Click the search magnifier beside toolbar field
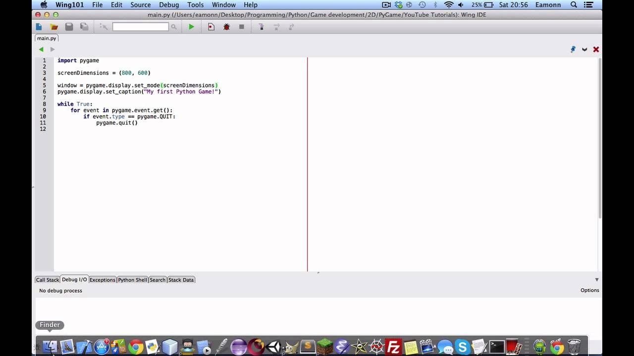This screenshot has width=634, height=356. pos(173,27)
